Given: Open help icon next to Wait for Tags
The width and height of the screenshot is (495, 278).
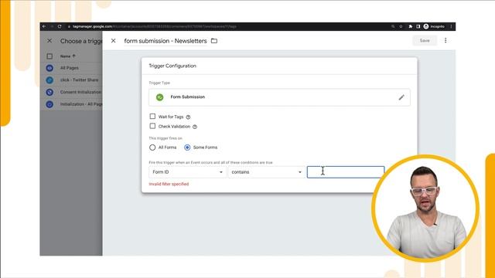Looking at the screenshot, I should (x=188, y=117).
